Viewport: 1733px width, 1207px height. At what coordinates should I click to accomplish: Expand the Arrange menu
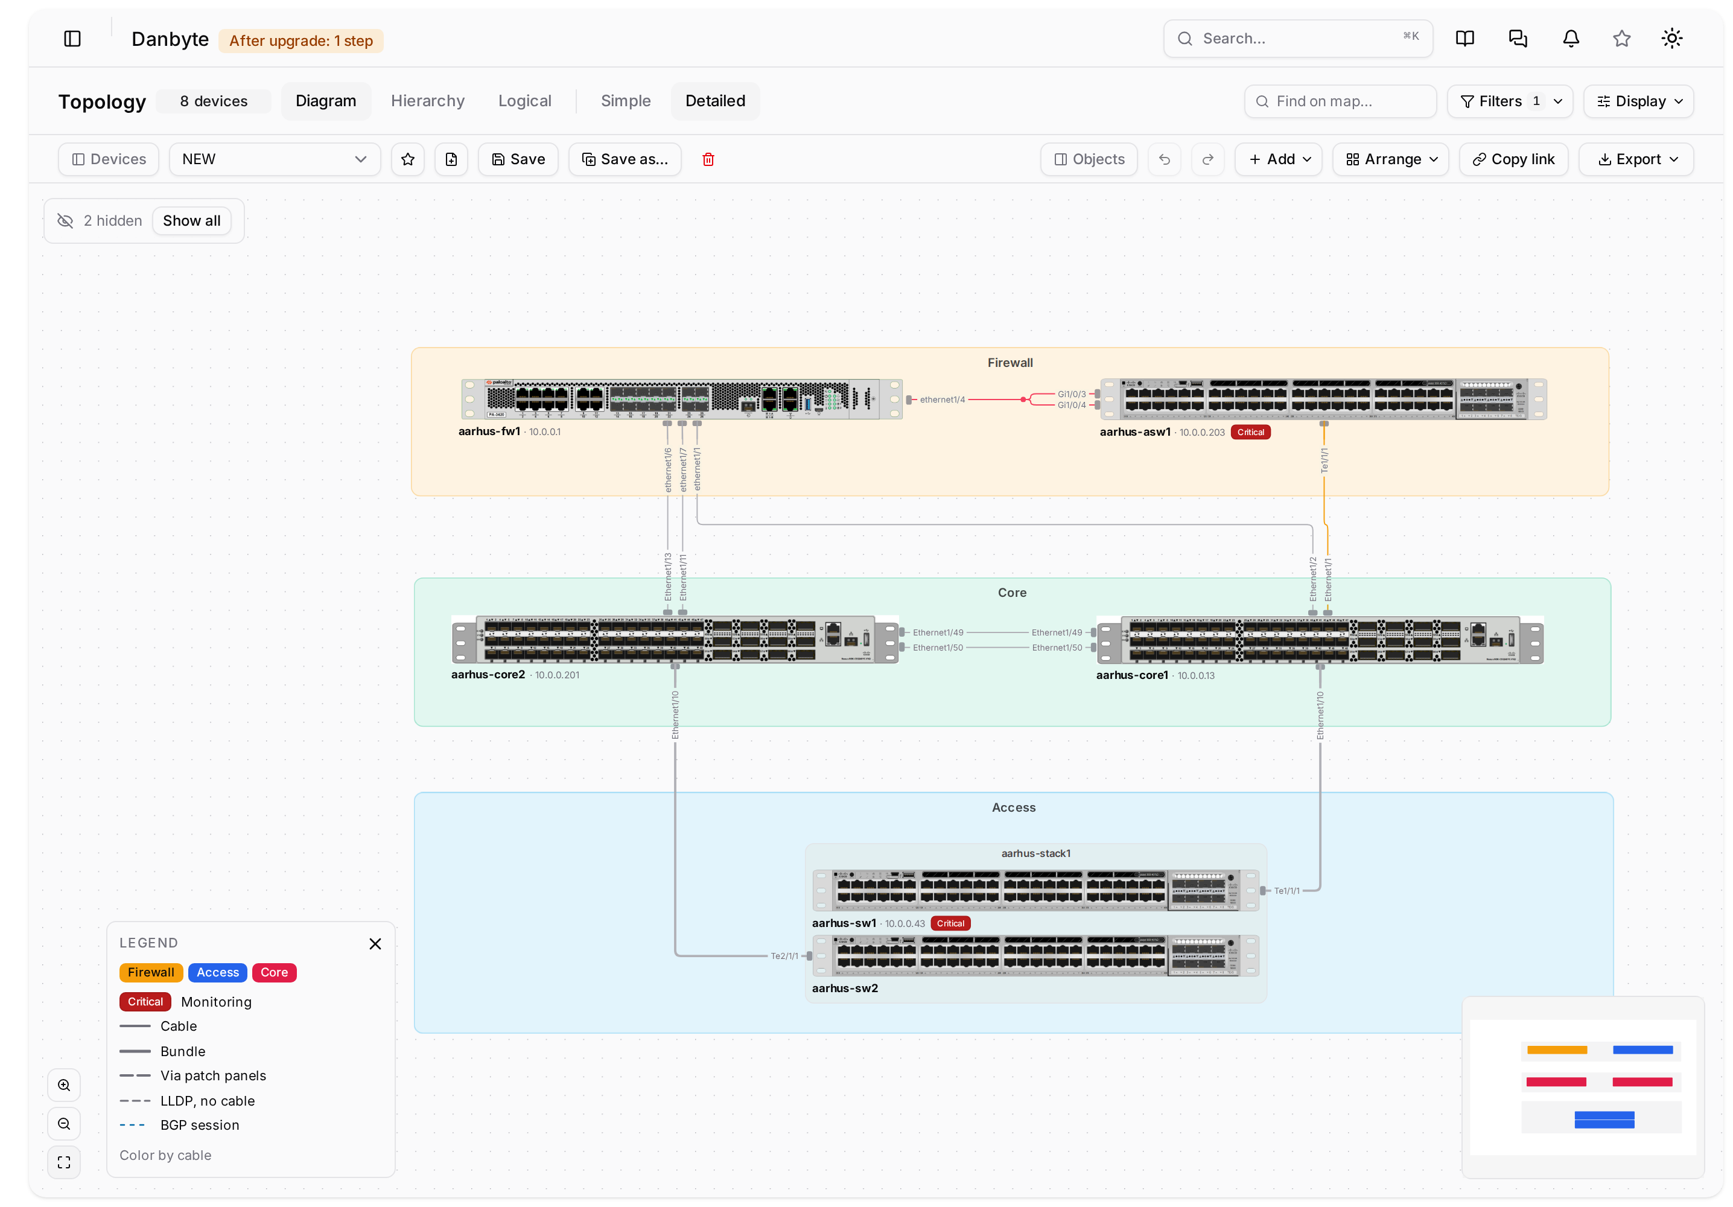click(x=1391, y=159)
